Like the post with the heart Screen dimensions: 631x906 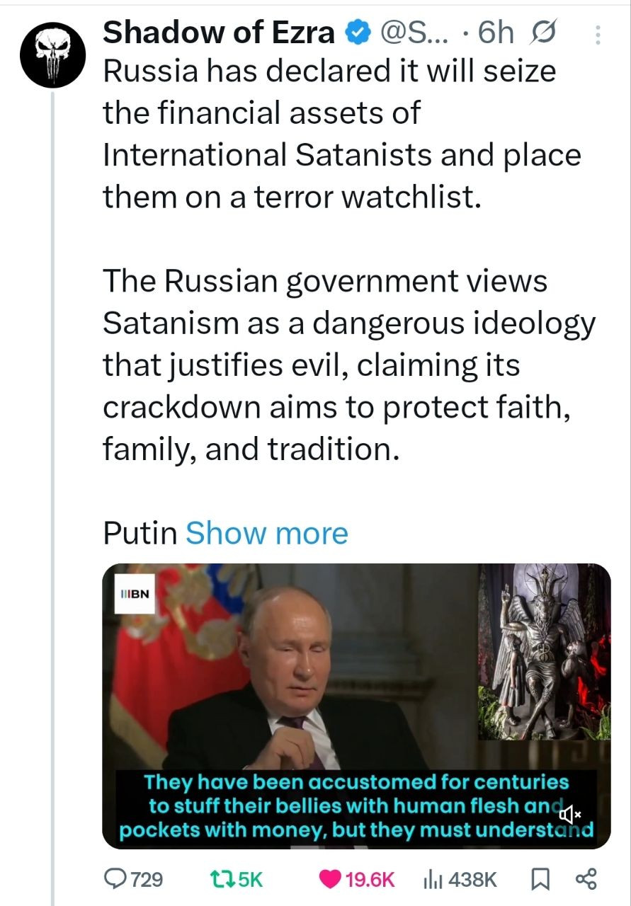coord(329,879)
